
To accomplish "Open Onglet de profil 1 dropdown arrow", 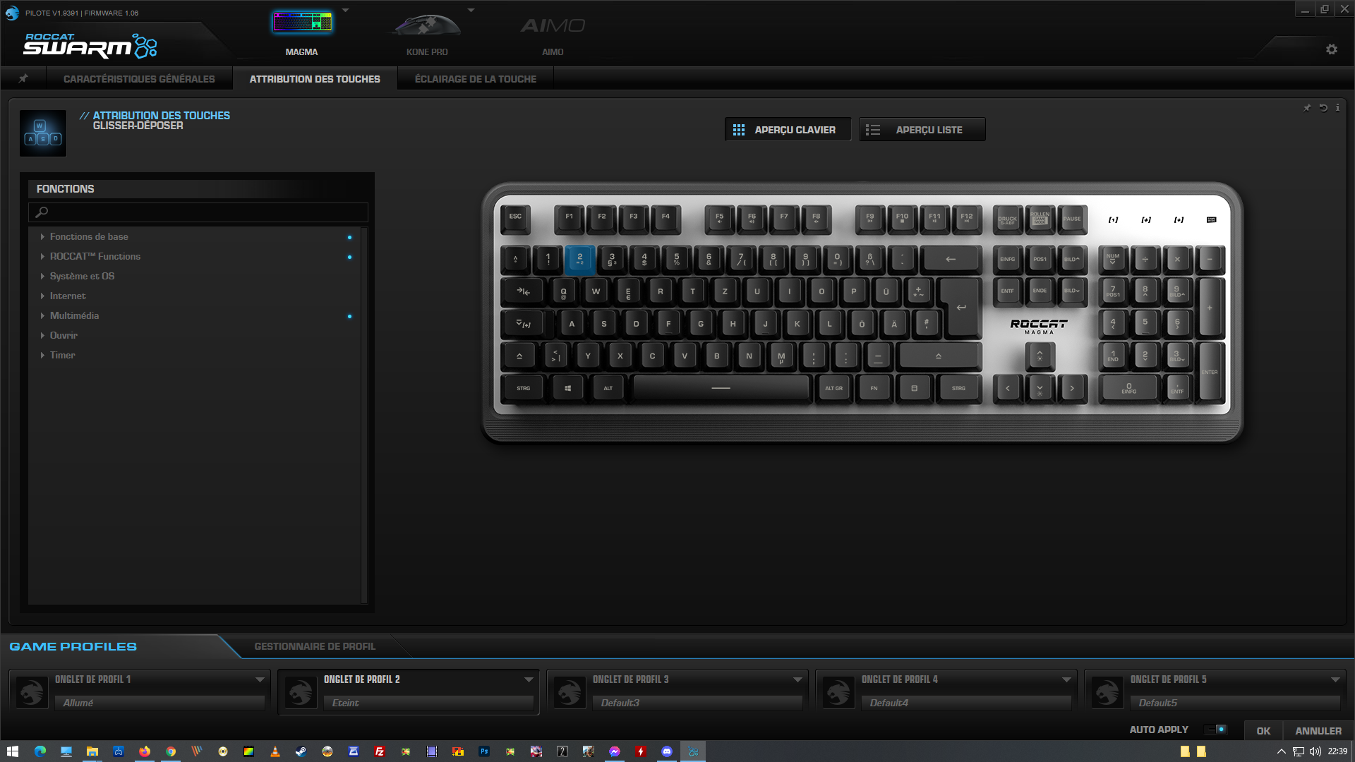I will (260, 679).
